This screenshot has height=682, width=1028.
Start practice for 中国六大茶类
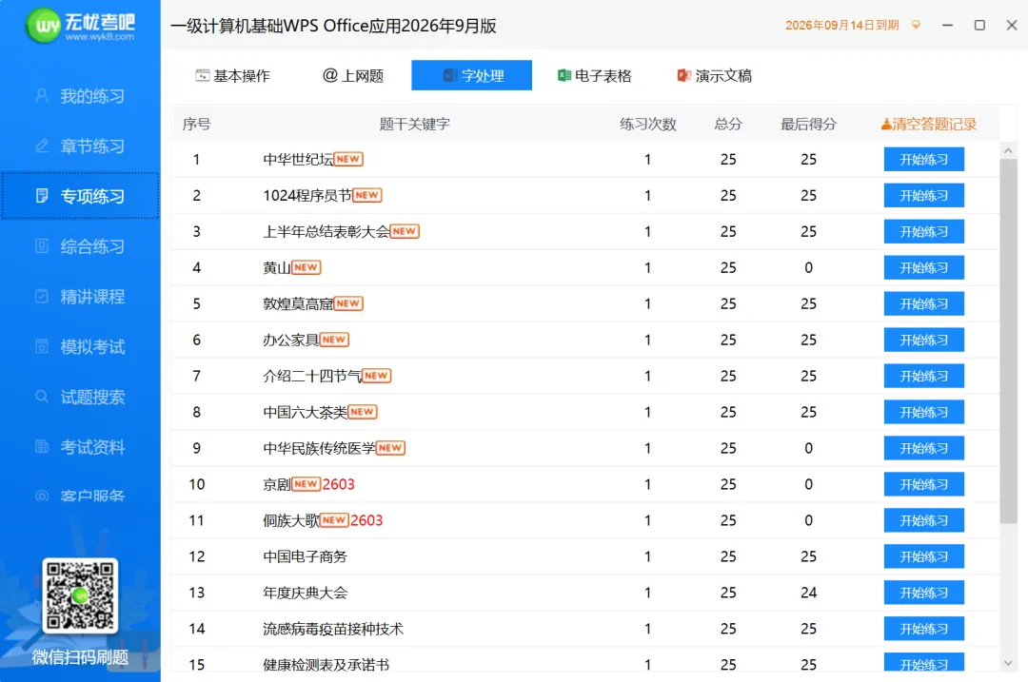coord(923,412)
